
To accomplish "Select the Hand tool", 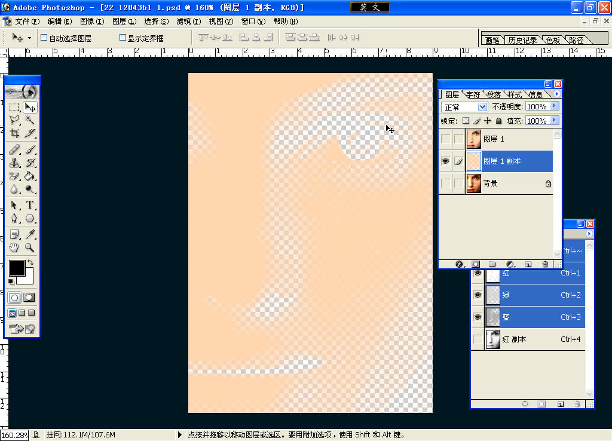I will (x=14, y=247).
